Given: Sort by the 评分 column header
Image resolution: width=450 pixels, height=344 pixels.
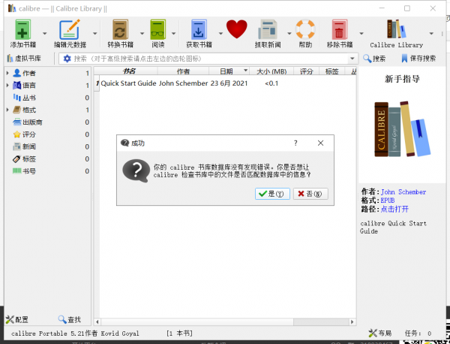Looking at the screenshot, I should click(306, 71).
